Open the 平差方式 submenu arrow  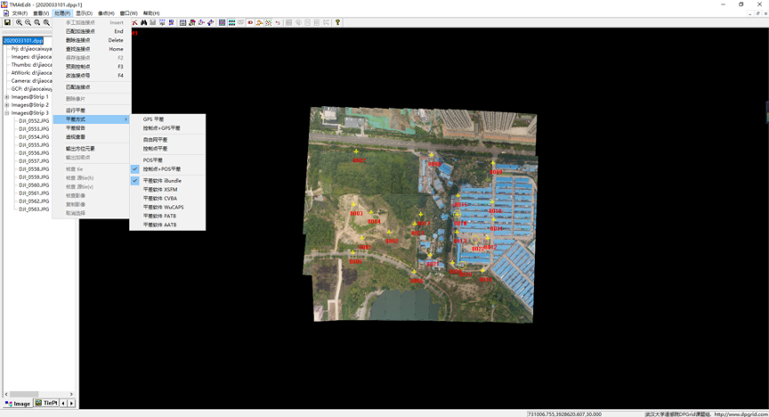pos(125,119)
